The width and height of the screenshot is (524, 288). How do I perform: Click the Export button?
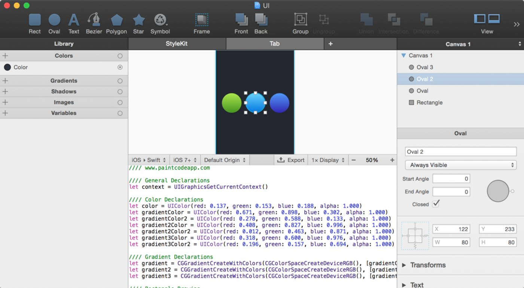point(291,160)
